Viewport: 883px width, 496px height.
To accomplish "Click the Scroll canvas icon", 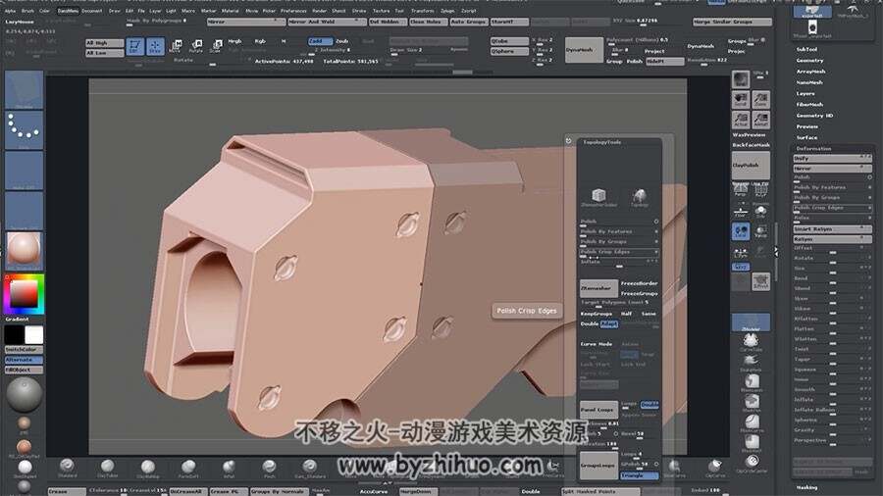I will pos(741,100).
